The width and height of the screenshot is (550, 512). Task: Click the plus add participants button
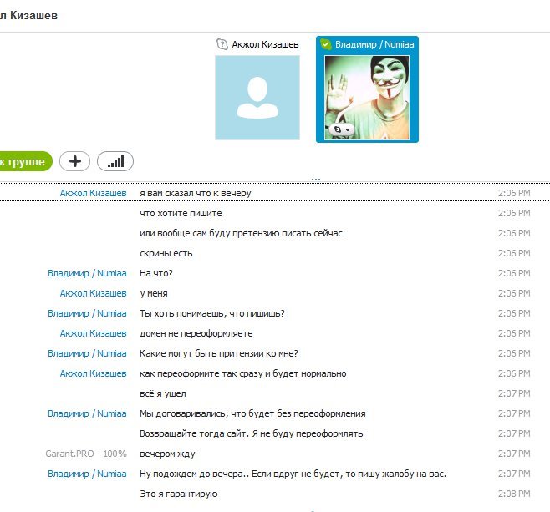pos(74,161)
